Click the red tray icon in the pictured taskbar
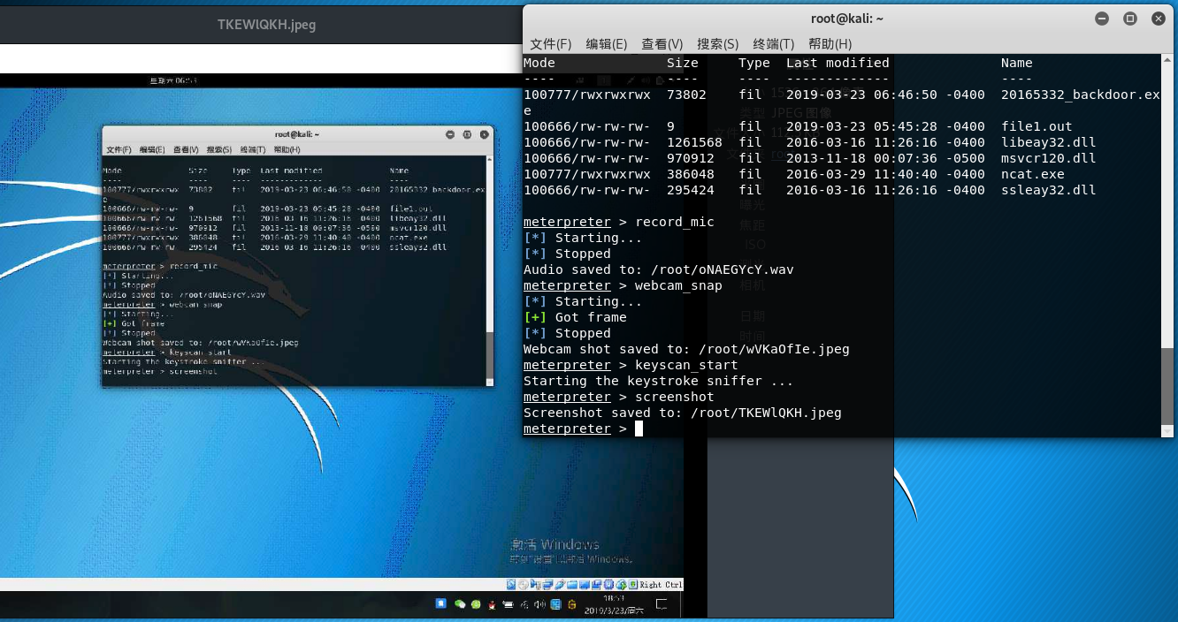Screen dimensions: 1178x622 click(x=492, y=604)
